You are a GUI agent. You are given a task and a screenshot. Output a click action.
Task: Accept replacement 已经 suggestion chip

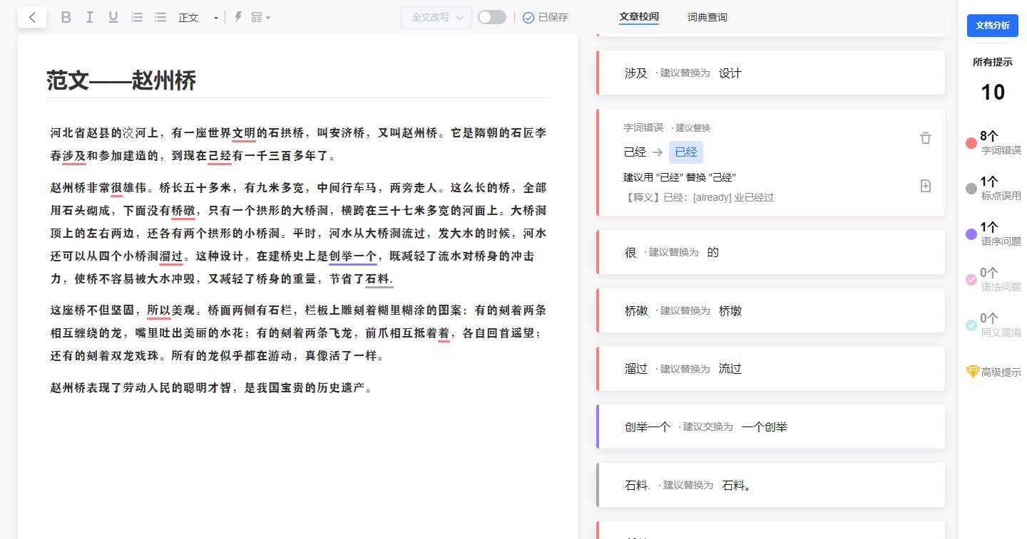click(686, 152)
